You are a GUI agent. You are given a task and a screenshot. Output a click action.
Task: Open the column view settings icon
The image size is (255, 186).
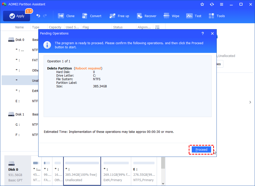(157, 27)
